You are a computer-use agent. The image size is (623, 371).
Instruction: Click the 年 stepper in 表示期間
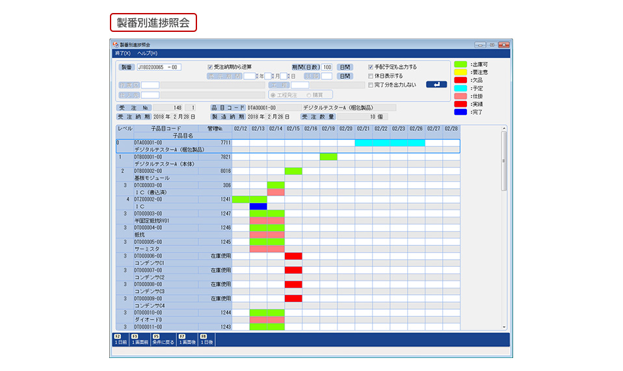click(258, 76)
